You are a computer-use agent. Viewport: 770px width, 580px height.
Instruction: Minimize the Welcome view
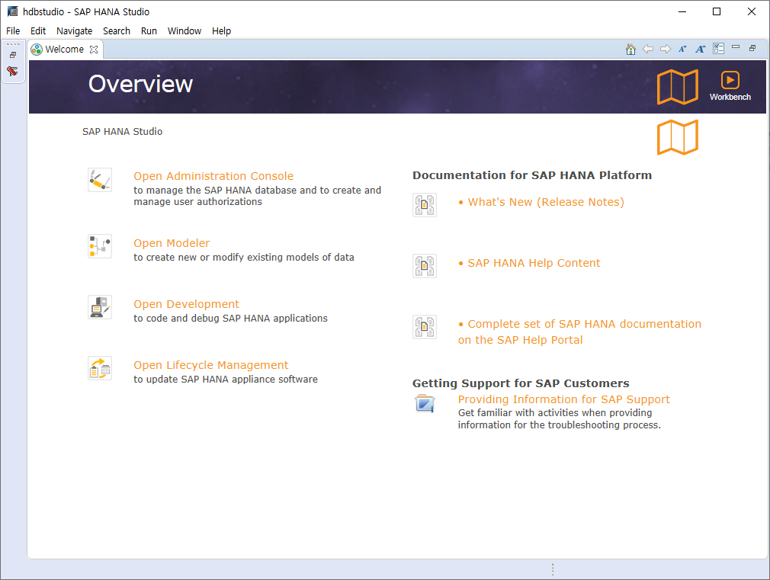point(736,47)
